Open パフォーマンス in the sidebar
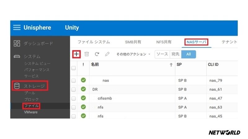The width and height of the screenshot is (248, 139). click(x=37, y=70)
